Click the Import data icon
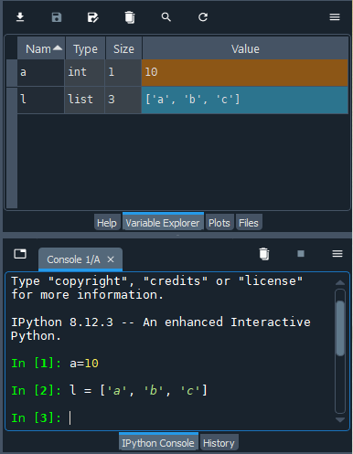The height and width of the screenshot is (454, 353). pyautogui.click(x=20, y=17)
